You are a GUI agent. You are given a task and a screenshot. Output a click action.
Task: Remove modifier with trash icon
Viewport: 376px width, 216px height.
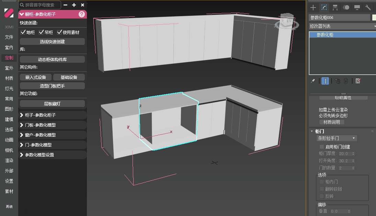click(346, 81)
